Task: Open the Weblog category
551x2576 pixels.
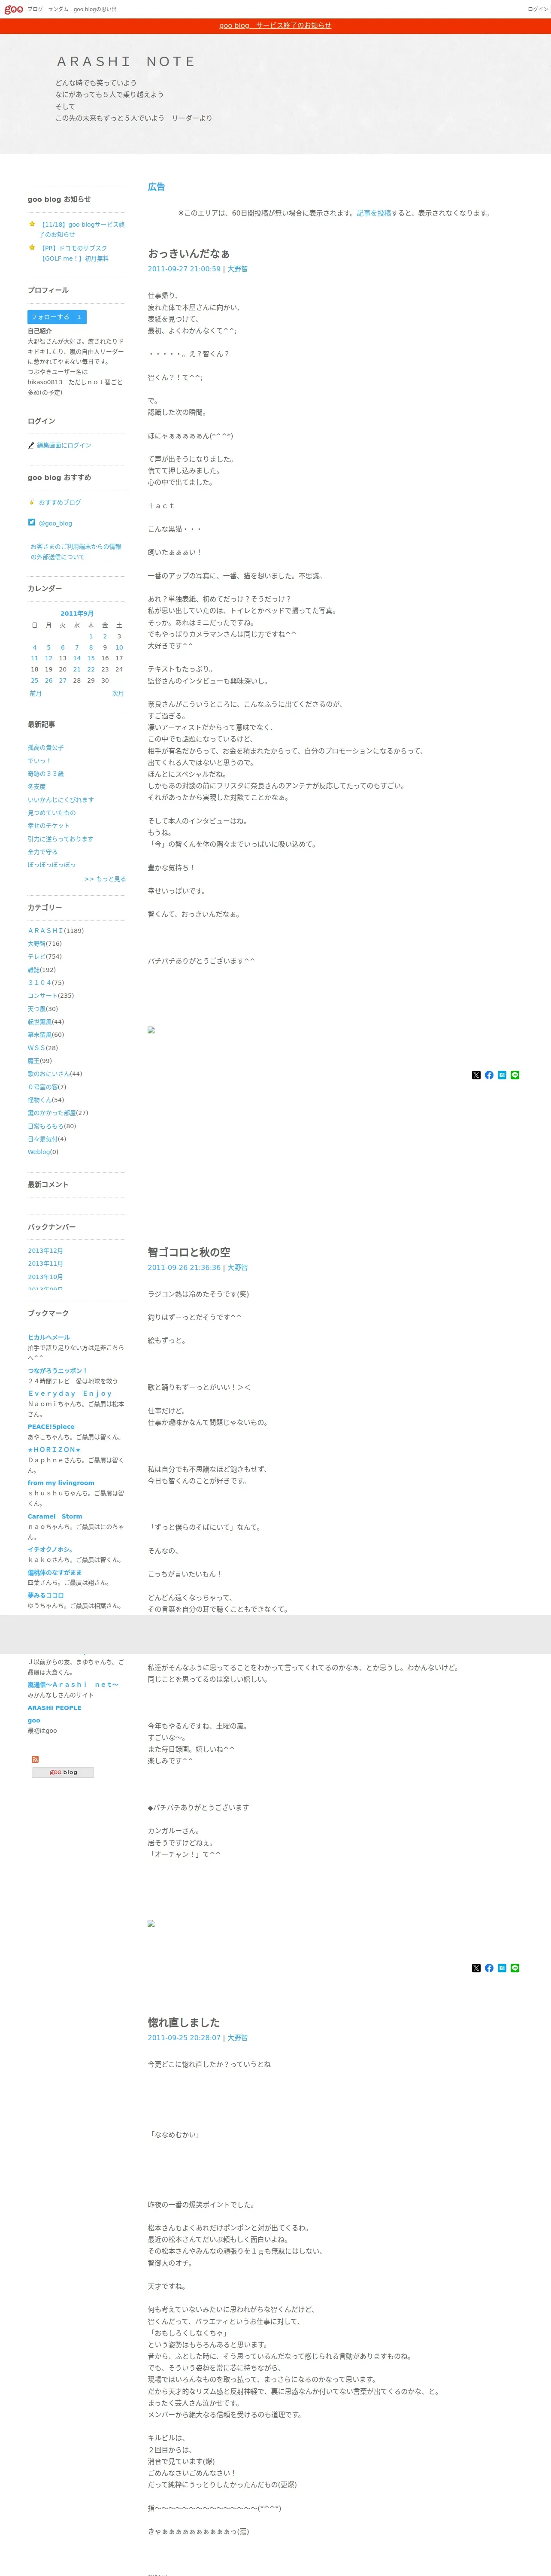Action: pyautogui.click(x=39, y=1151)
